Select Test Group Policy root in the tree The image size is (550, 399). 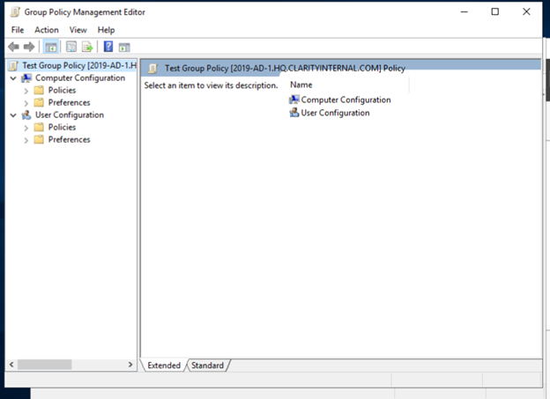tap(79, 65)
